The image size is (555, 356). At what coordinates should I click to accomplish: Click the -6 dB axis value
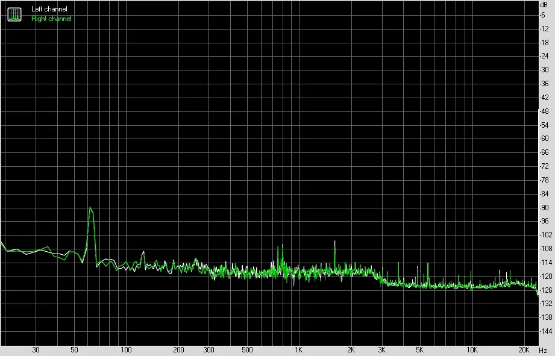coord(542,15)
